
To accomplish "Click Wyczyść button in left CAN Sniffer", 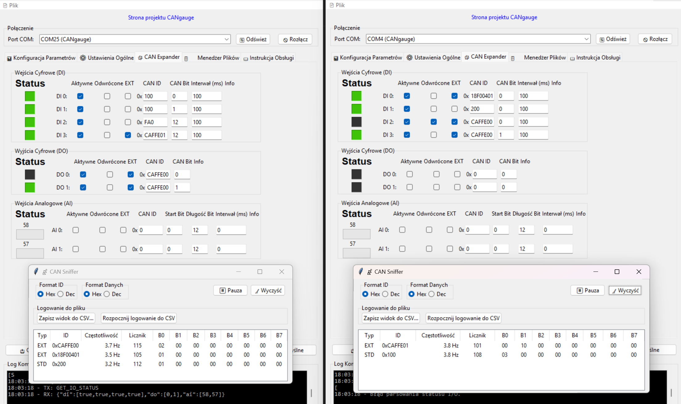I will [x=268, y=290].
